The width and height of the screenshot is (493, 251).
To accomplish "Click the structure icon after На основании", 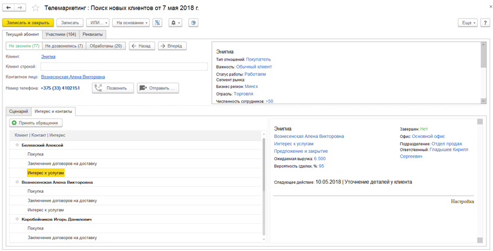I will [157, 23].
